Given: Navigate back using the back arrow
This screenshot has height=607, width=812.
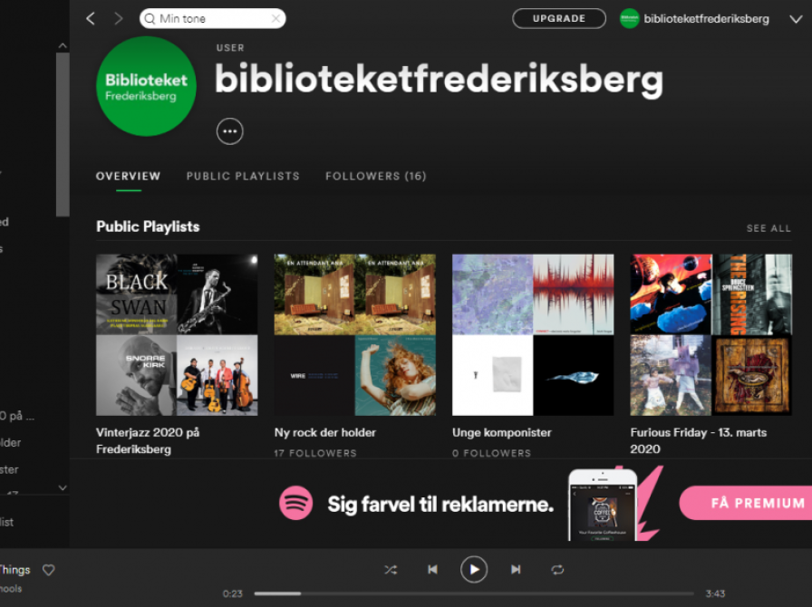Looking at the screenshot, I should [90, 17].
